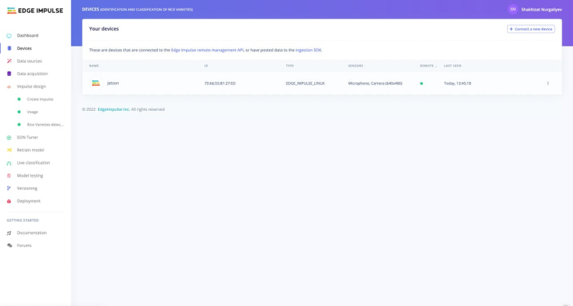Click the Impulse design pulse icon

9,86
